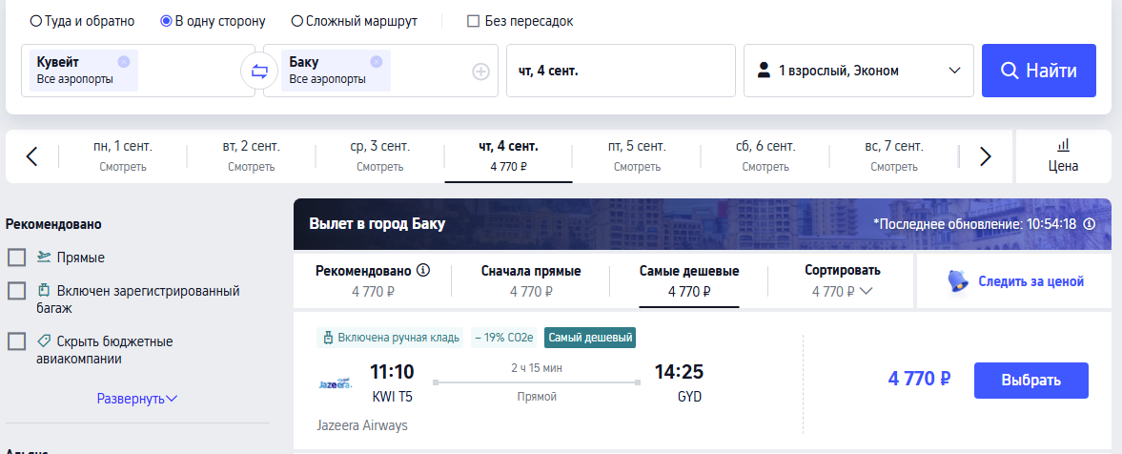Select Туда и обратно radio option
This screenshot has height=454, width=1122.
36,21
